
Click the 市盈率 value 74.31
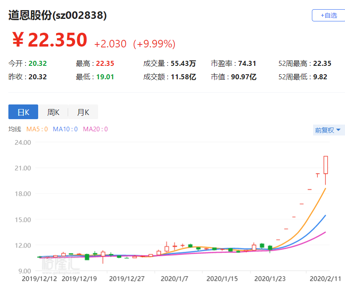pyautogui.click(x=247, y=63)
